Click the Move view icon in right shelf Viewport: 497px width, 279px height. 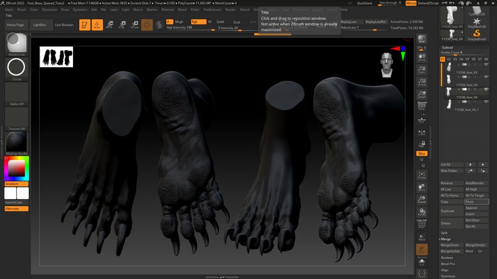pyautogui.click(x=421, y=187)
